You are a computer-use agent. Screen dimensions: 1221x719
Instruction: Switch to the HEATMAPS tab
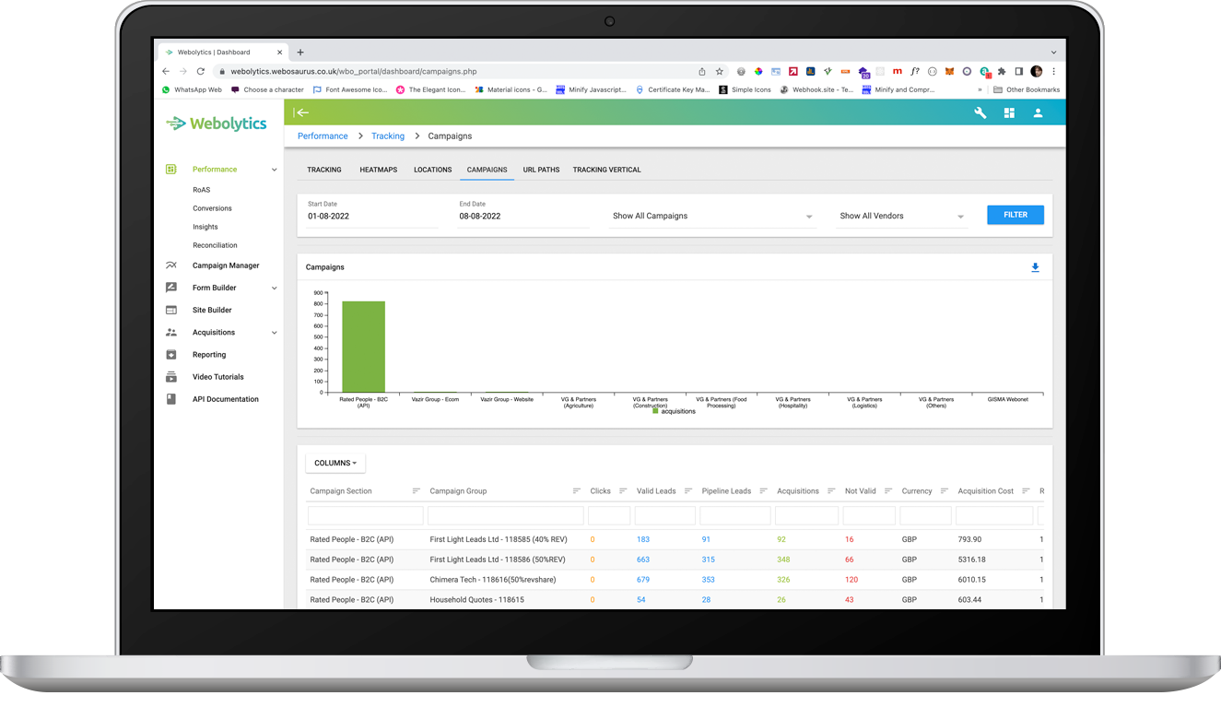click(378, 170)
